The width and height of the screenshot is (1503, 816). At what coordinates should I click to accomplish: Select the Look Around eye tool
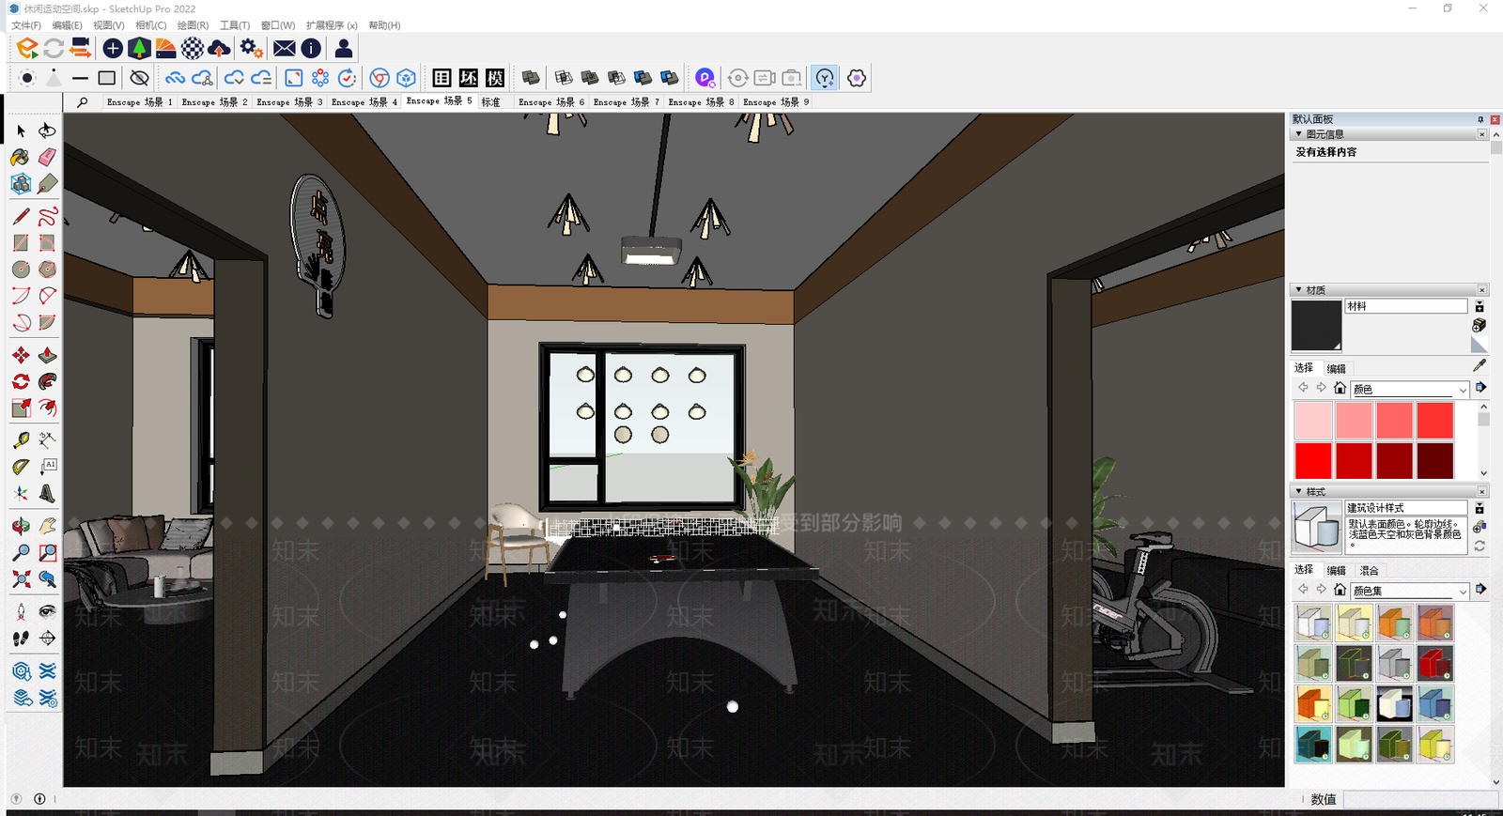point(47,611)
